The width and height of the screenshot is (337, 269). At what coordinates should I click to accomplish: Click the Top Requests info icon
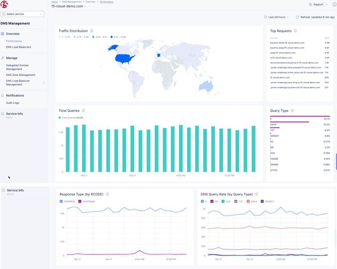295,31
